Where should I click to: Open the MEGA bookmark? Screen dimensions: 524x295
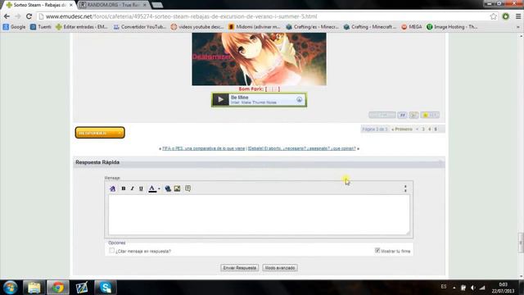[x=411, y=27]
